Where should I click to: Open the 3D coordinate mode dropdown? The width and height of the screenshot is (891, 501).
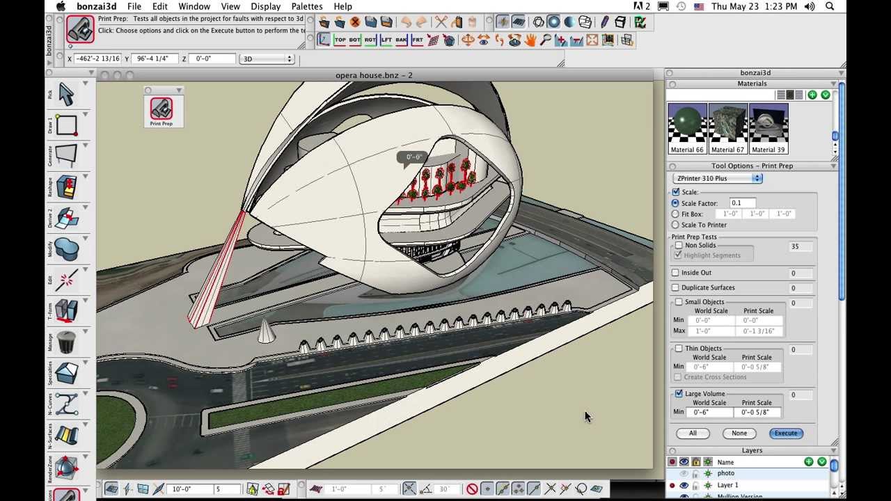tap(267, 59)
